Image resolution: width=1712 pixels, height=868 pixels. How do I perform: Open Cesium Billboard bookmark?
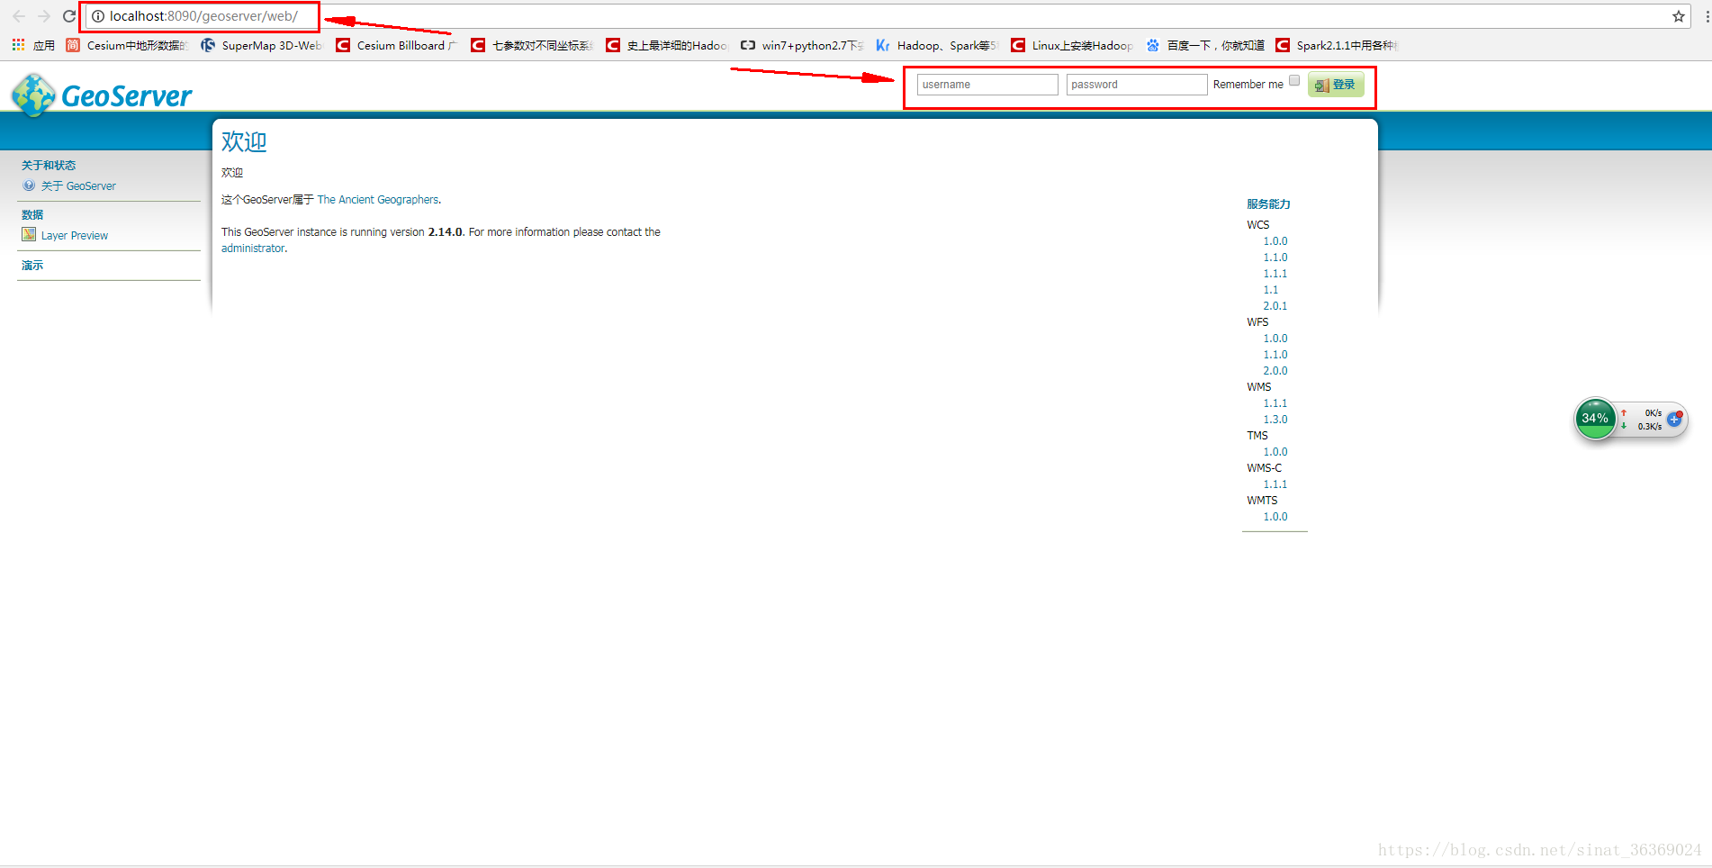[x=396, y=45]
